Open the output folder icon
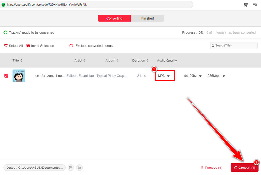Screen dimensions: 261x175 79,168
